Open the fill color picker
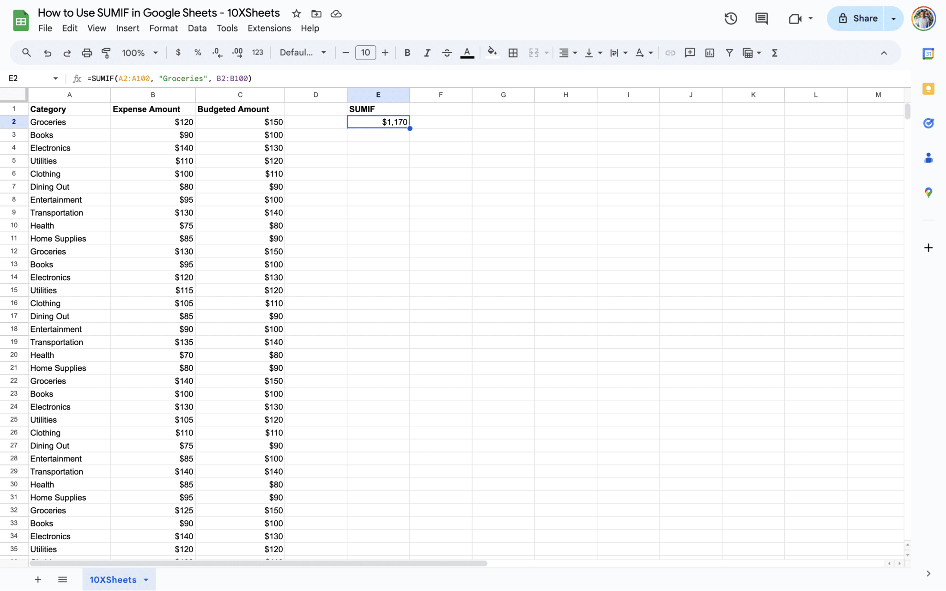 click(492, 53)
